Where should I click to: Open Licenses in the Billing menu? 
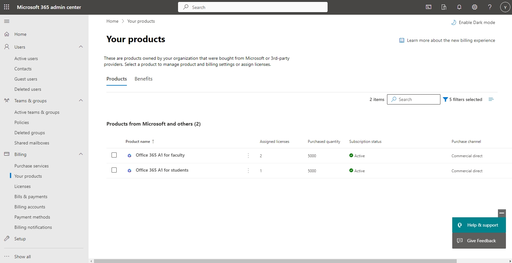[x=22, y=186]
